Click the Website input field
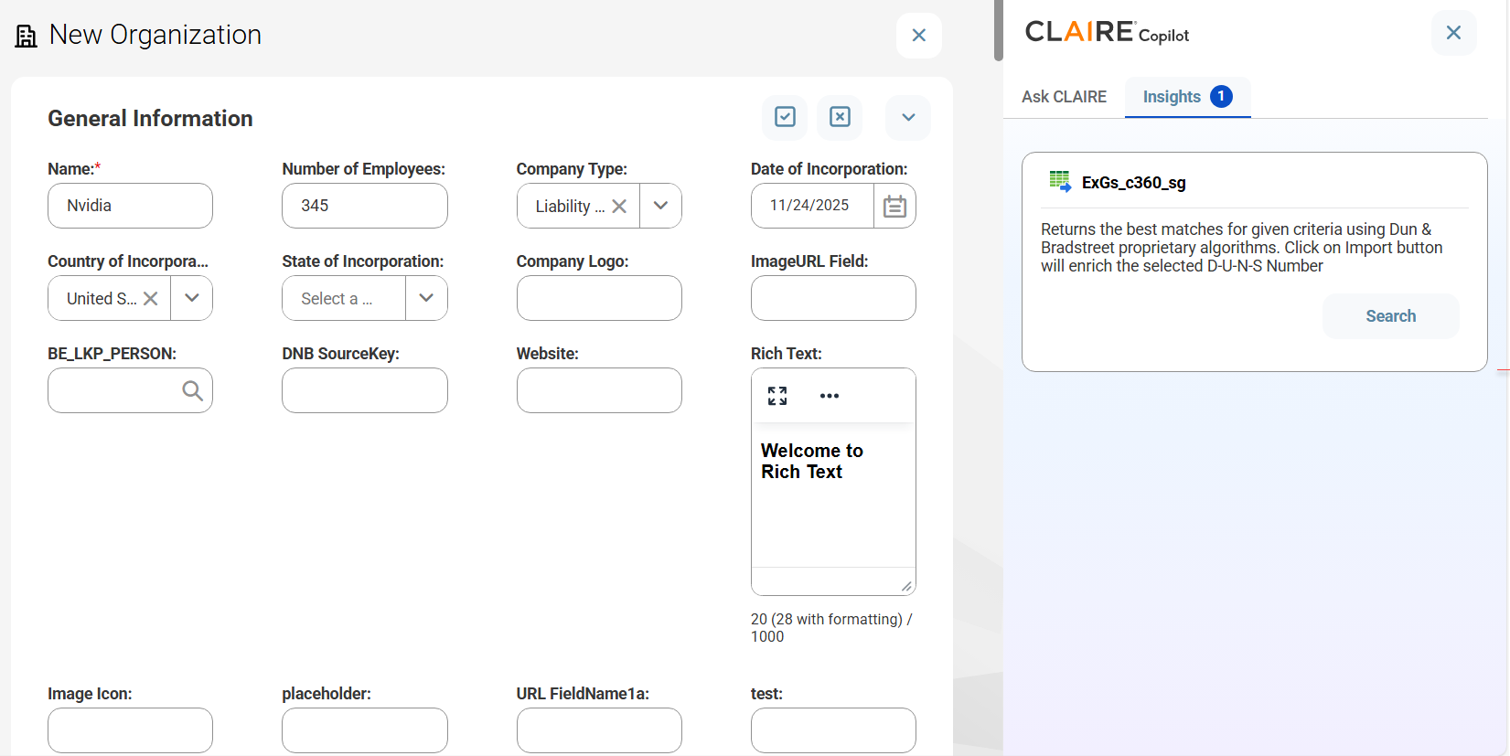1510x756 pixels. click(x=599, y=390)
